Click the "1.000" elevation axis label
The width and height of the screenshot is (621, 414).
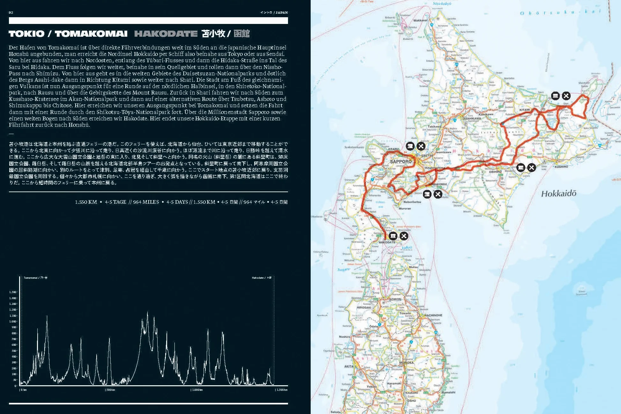click(x=13, y=321)
